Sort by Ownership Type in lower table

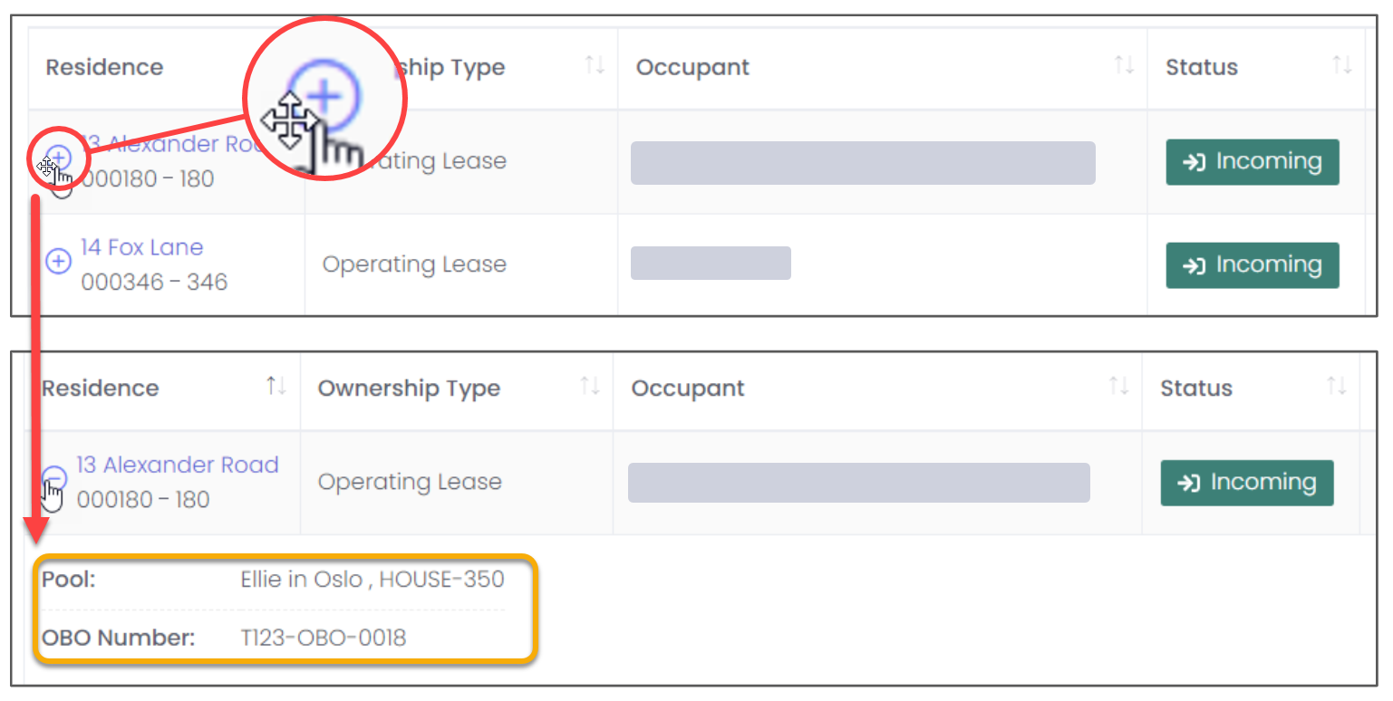(590, 387)
